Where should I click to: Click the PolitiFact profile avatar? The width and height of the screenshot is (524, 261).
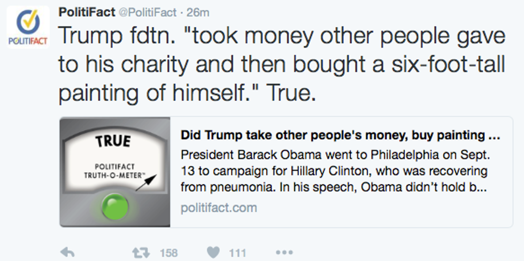28,28
